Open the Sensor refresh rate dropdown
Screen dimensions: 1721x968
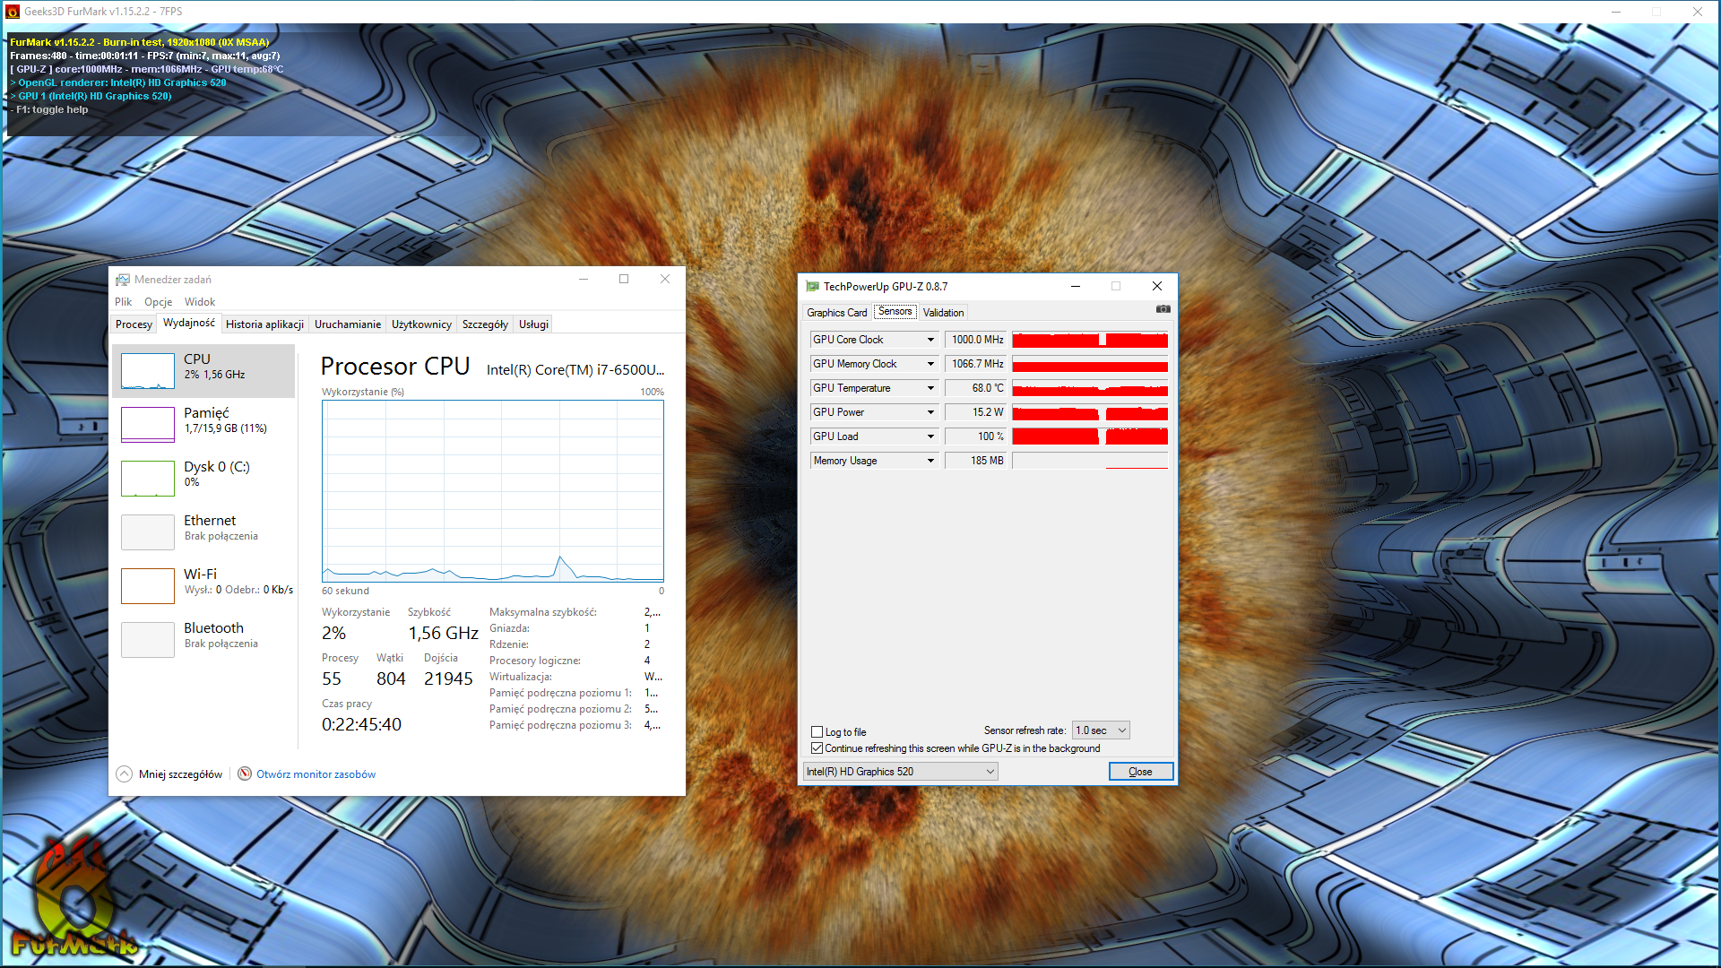point(1101,730)
